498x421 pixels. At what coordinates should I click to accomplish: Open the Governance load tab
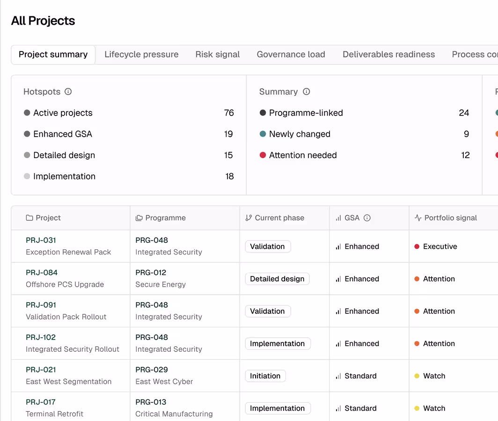291,55
